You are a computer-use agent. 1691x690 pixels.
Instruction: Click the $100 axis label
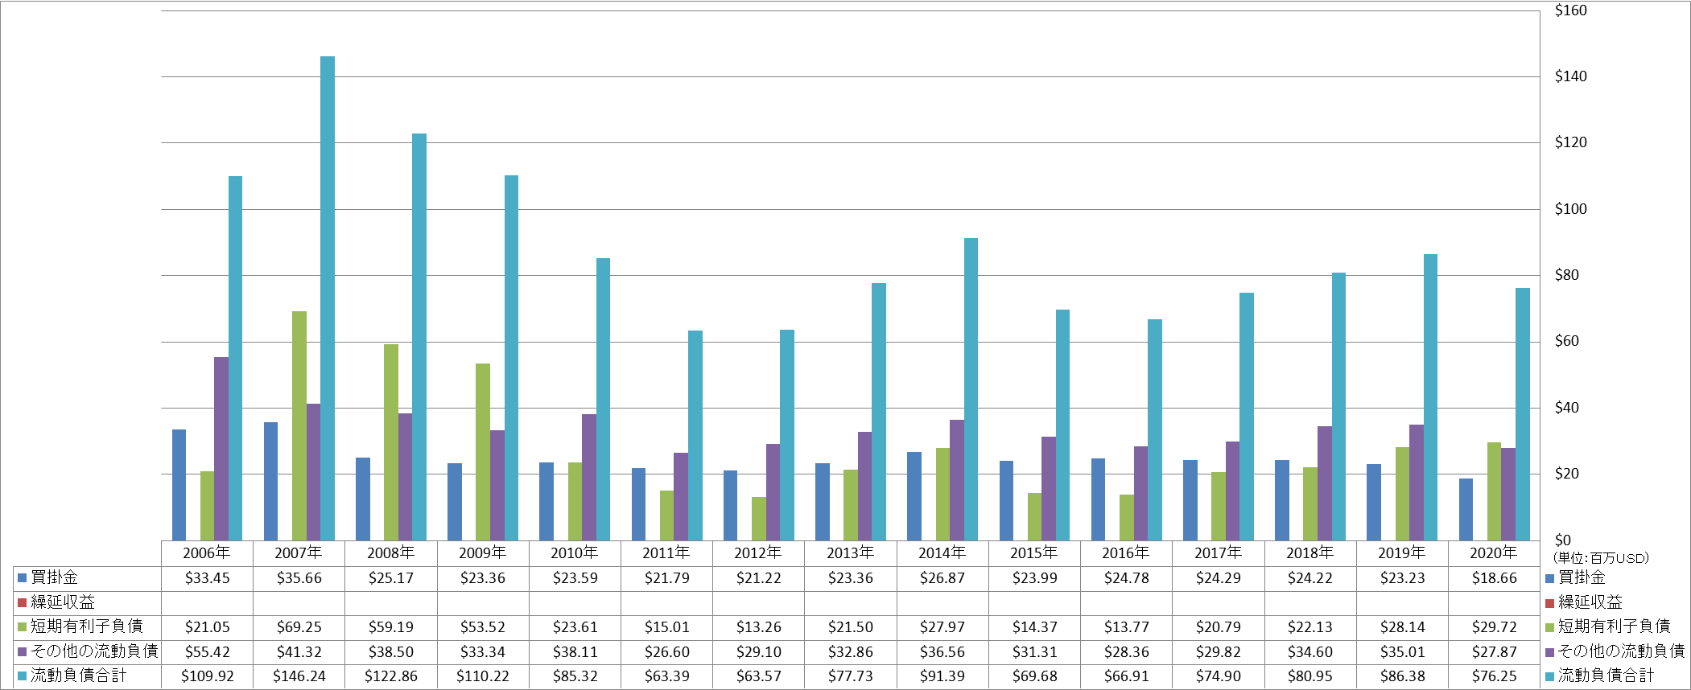pos(1570,209)
